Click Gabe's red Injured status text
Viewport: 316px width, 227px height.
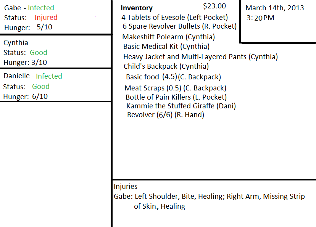(46, 18)
